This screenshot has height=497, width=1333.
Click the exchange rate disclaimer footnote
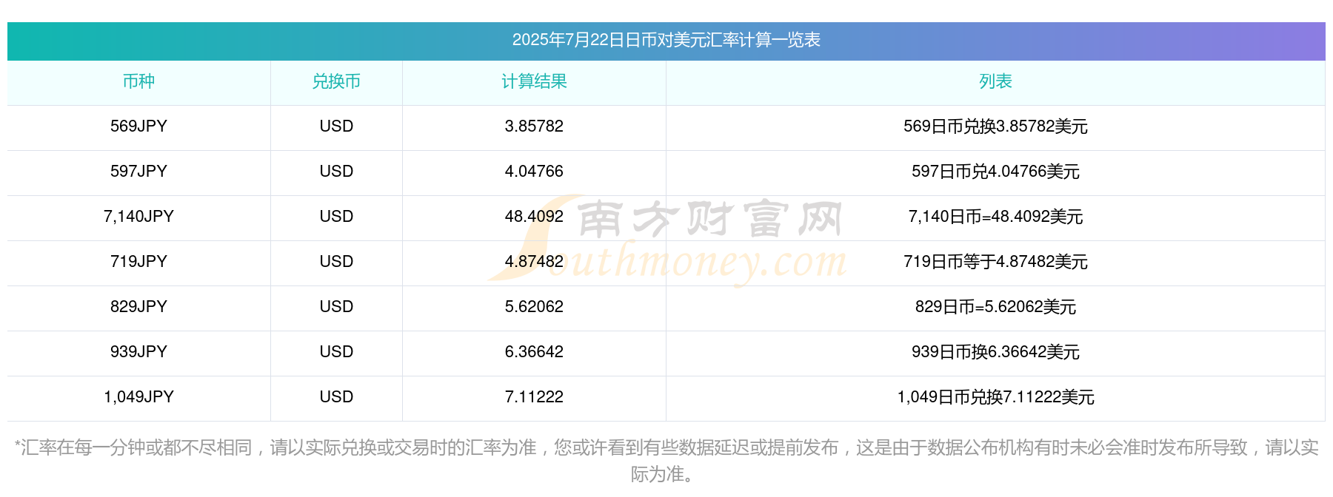pyautogui.click(x=666, y=461)
